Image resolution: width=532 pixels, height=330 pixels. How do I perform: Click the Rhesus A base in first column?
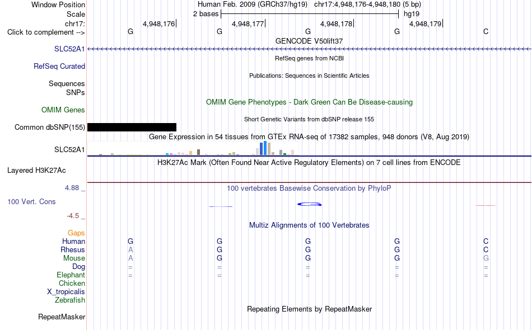(x=130, y=249)
